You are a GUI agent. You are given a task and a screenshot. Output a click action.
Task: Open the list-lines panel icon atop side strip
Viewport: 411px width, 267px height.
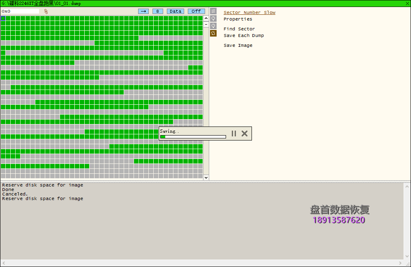213,11
